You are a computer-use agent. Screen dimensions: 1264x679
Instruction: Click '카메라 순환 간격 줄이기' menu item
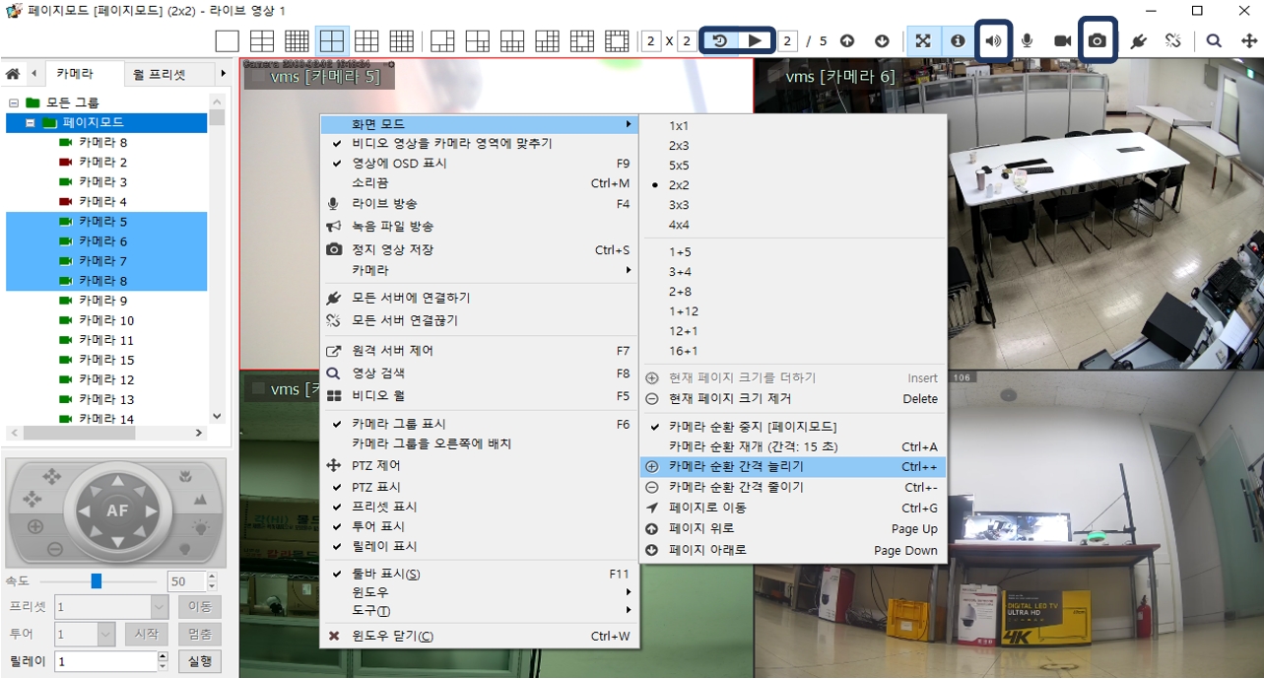pyautogui.click(x=736, y=487)
